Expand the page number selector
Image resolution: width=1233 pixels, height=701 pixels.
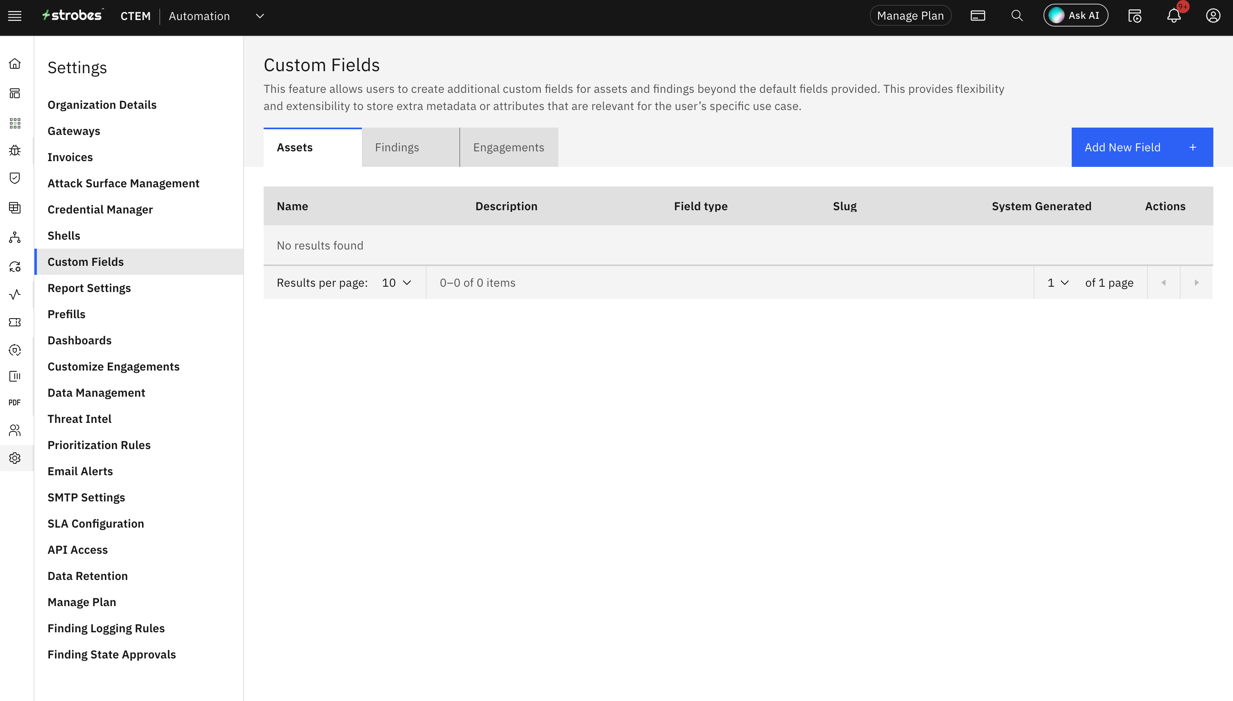[1058, 283]
